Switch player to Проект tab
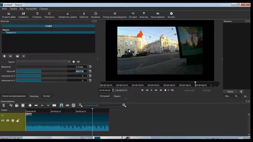 tap(117, 96)
